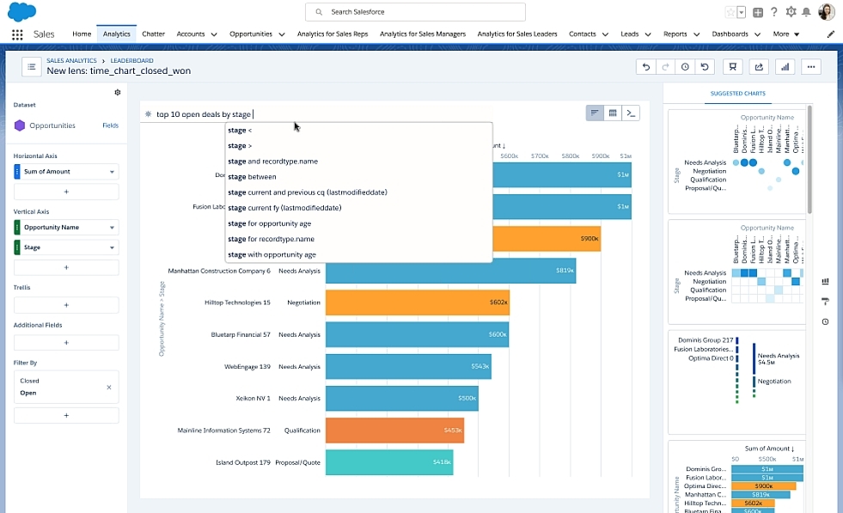Open the Chatter tab

tap(153, 34)
